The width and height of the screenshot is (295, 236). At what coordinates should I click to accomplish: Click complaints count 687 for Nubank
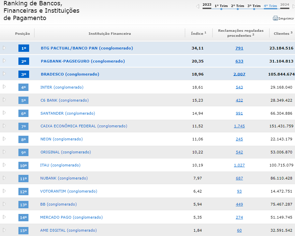coord(239,178)
